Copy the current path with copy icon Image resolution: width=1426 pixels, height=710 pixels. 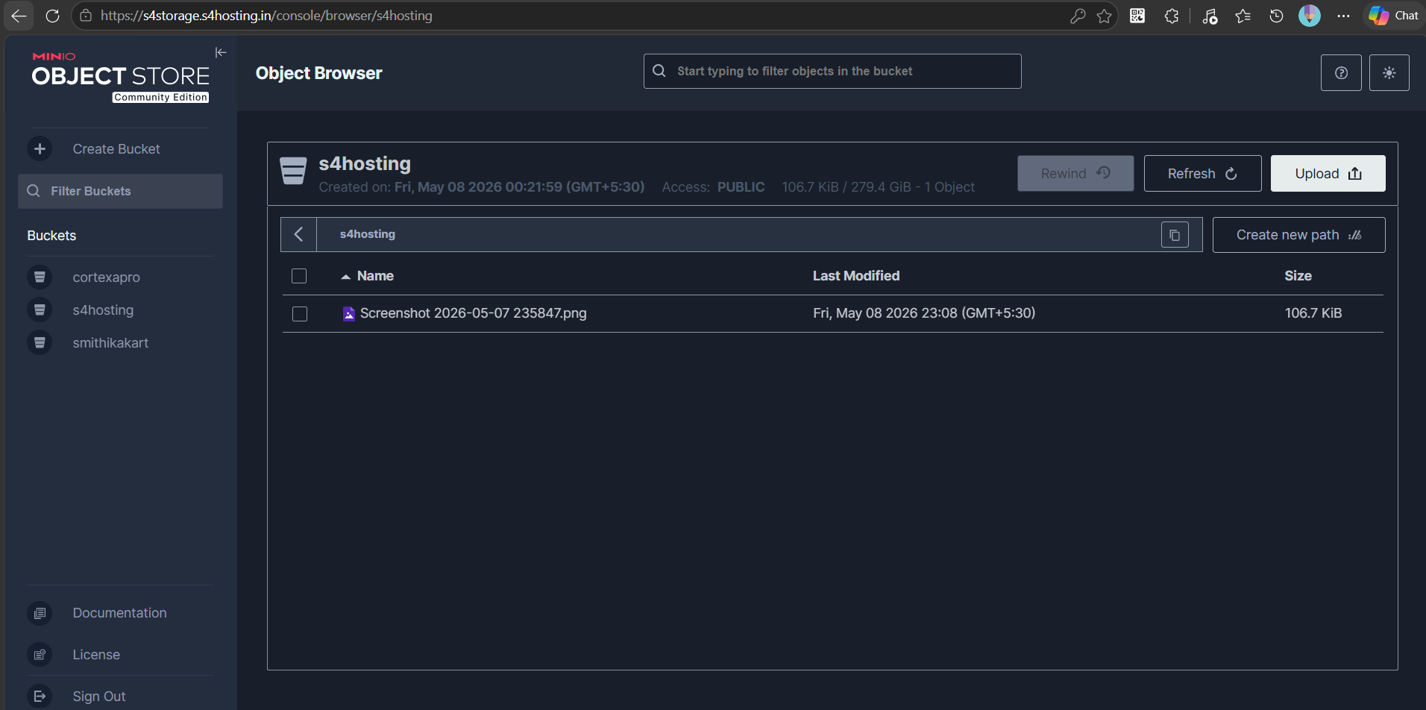pos(1175,235)
